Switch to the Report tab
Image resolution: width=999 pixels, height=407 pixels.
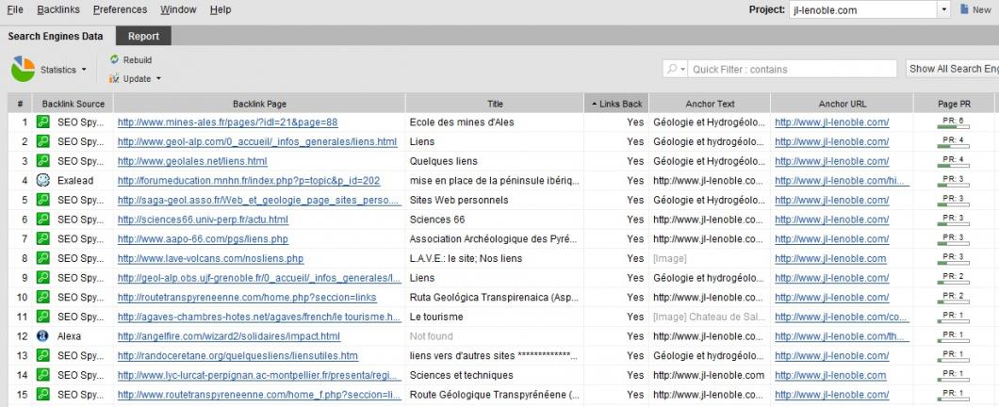[x=143, y=37]
